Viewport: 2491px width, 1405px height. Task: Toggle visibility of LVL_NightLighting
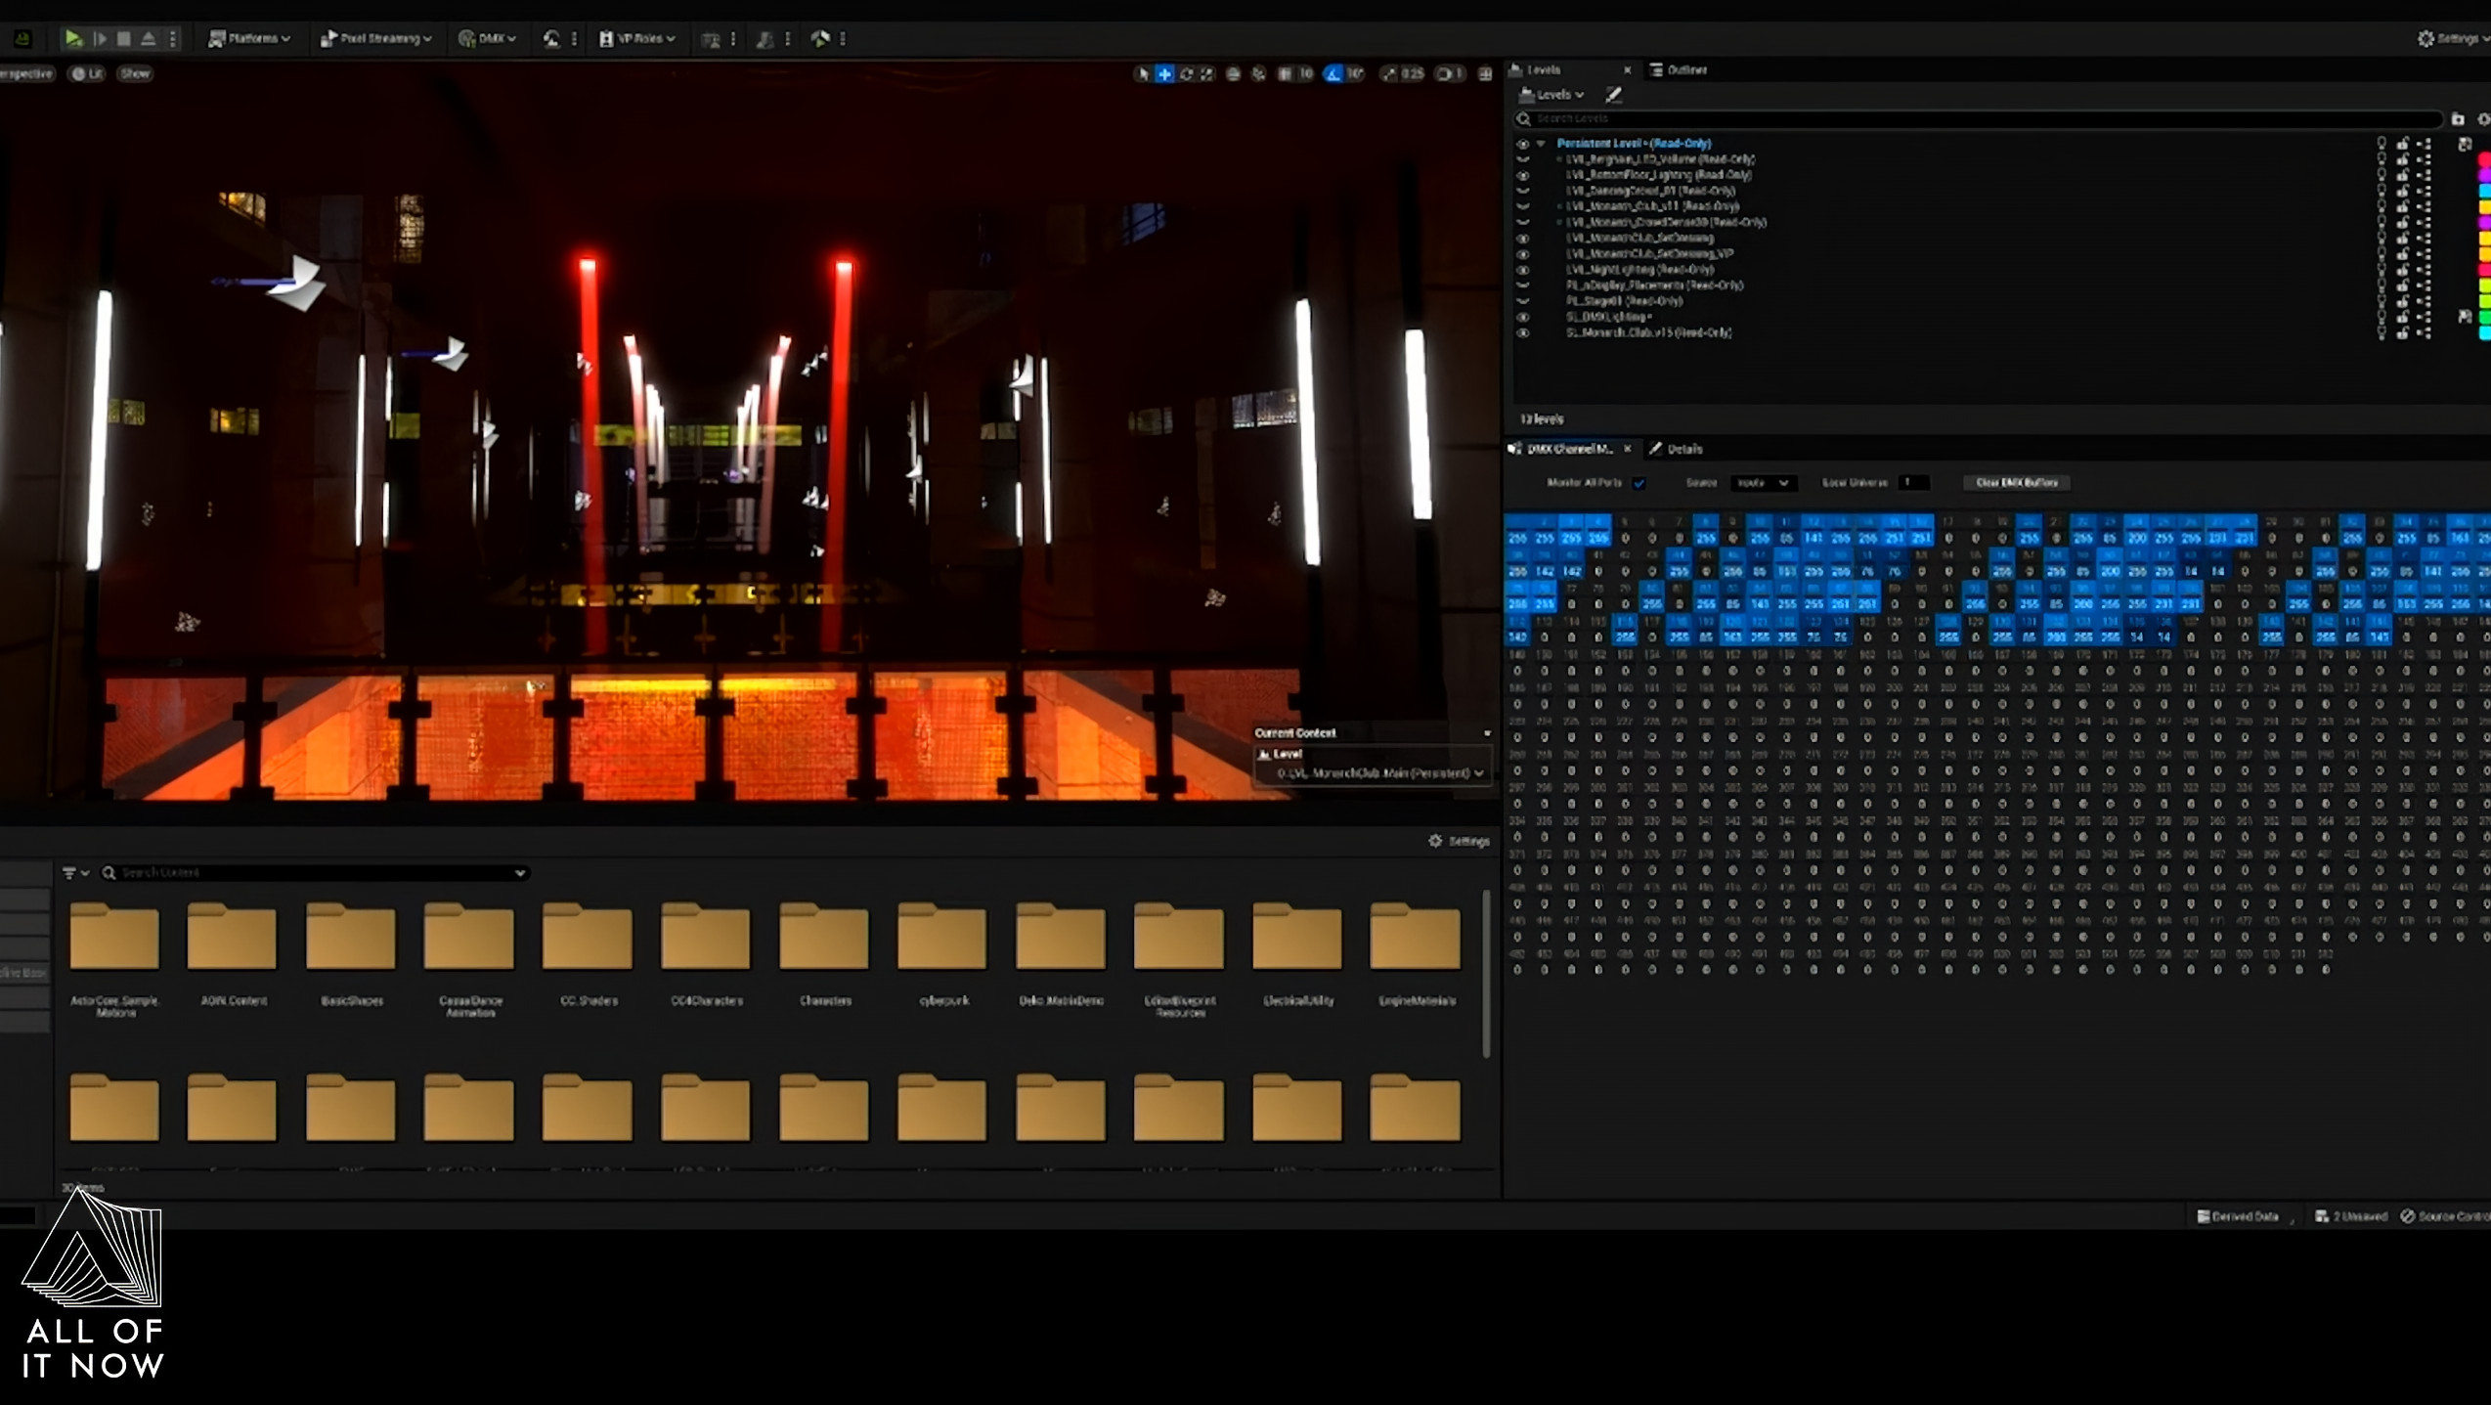point(1522,270)
